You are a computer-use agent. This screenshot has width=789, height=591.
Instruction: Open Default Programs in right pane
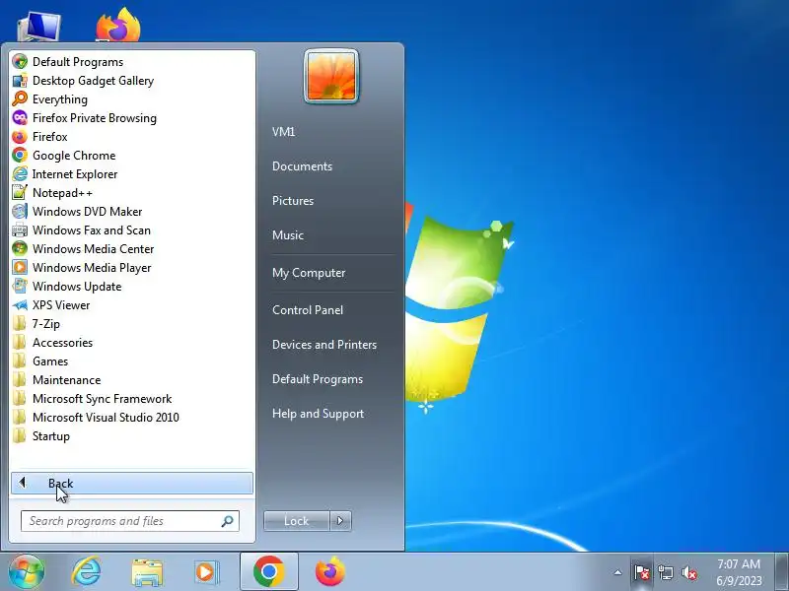tap(318, 379)
